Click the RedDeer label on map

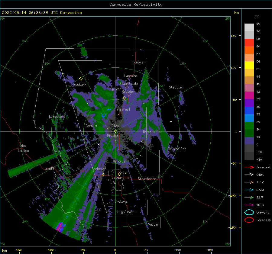(128, 92)
